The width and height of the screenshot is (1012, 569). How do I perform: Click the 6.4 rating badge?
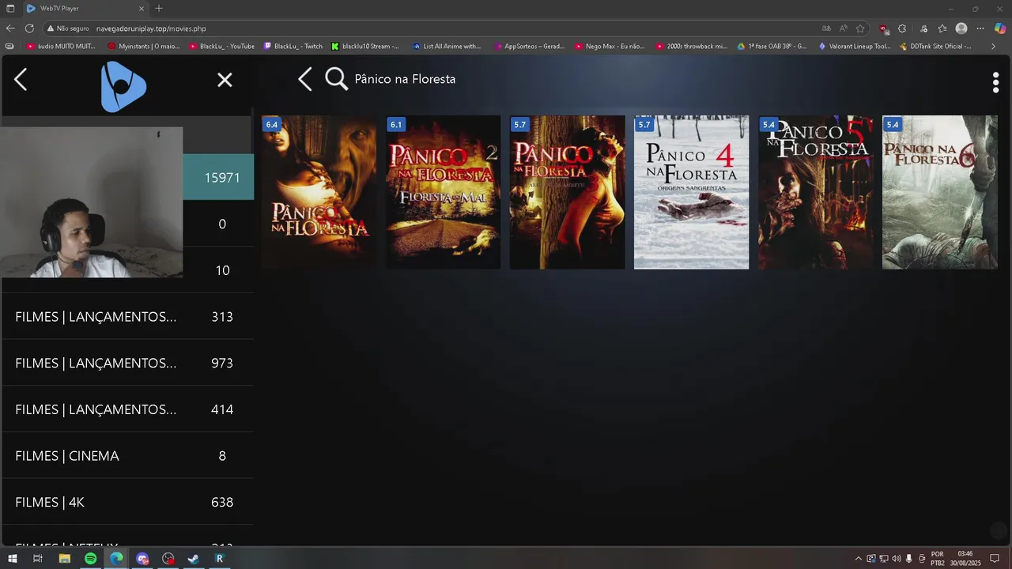(271, 125)
